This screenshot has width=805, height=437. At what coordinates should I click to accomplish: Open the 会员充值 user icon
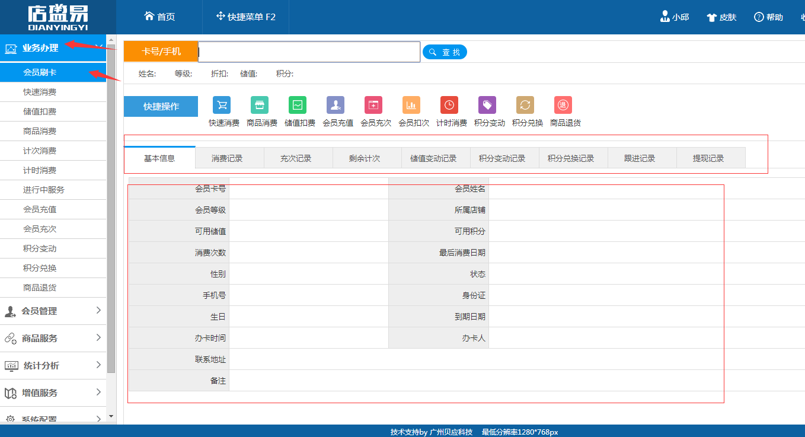[x=336, y=105]
